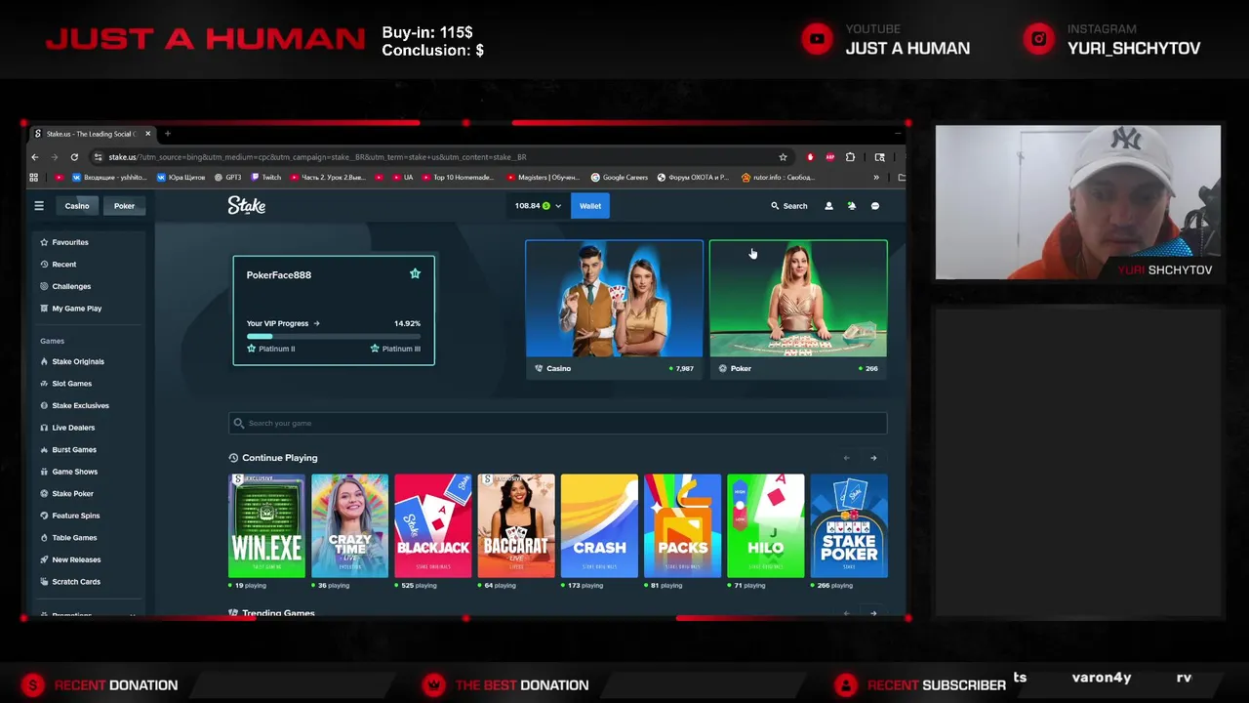
Task: Open browser extensions puzzle icon
Action: click(850, 157)
